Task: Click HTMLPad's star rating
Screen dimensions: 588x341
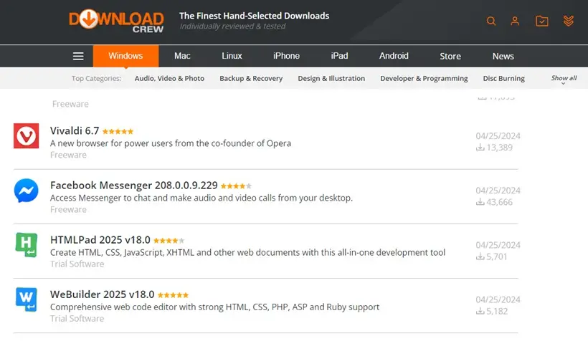Action: point(169,241)
